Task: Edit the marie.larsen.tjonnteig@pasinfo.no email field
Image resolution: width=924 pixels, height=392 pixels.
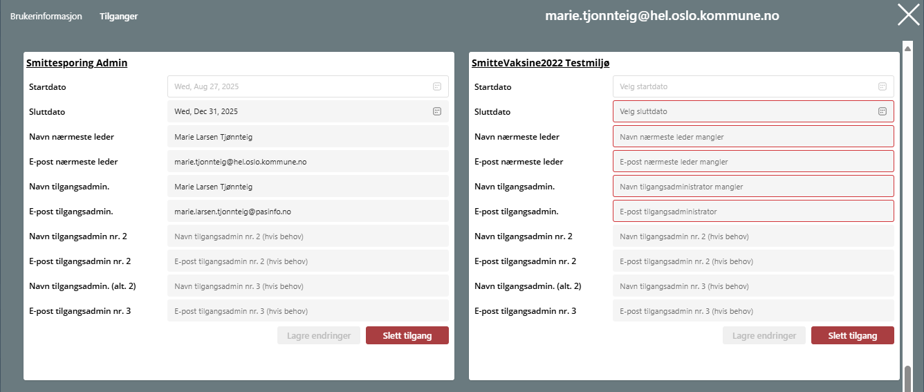Action: pos(307,212)
